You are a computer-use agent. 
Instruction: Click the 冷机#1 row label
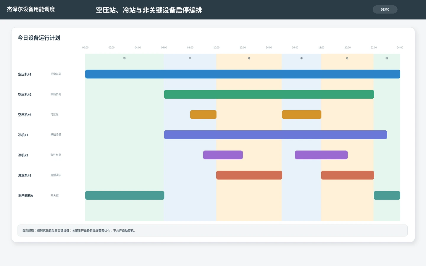click(x=23, y=135)
